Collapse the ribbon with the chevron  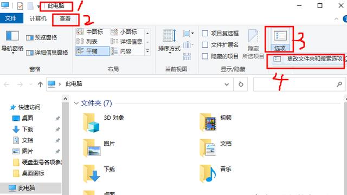336,19
